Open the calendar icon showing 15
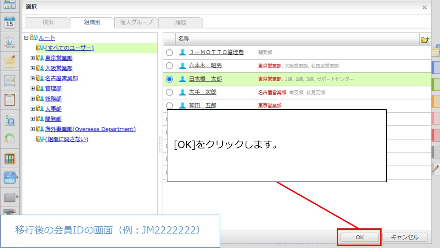The image size is (440, 248). (x=9, y=22)
